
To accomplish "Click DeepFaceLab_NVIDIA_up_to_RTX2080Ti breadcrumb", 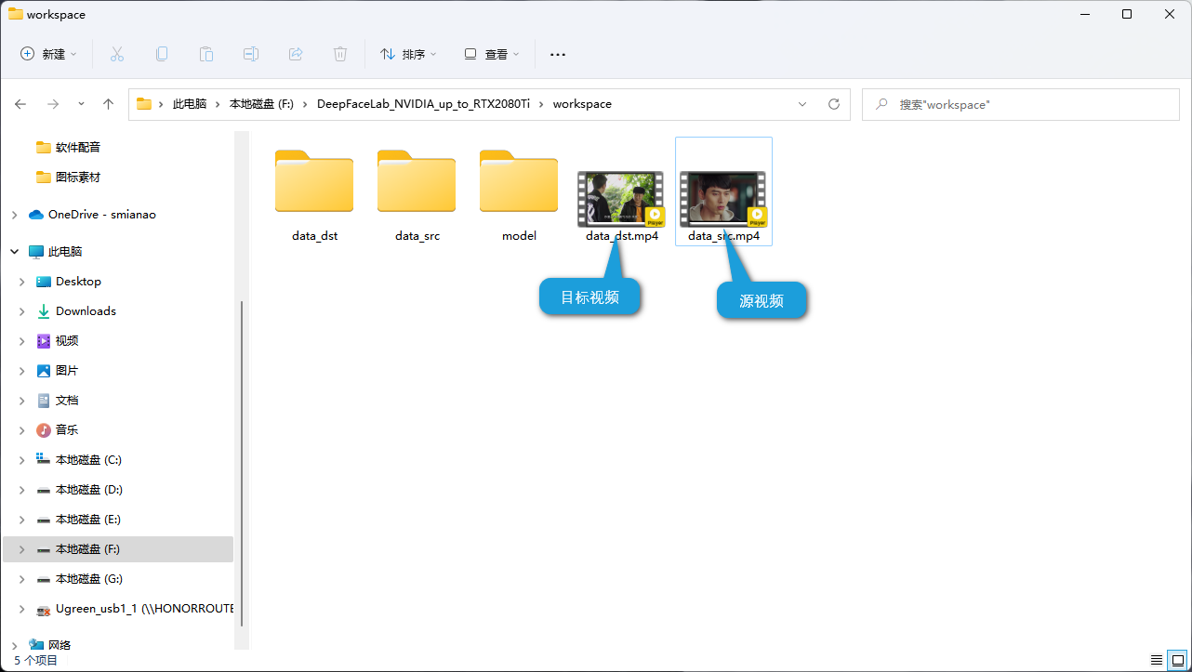I will (x=423, y=104).
